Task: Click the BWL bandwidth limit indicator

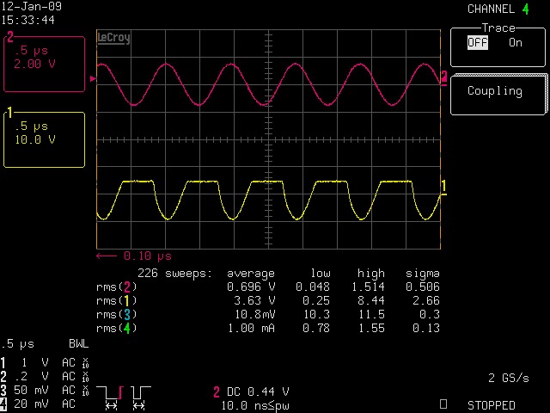Action: click(78, 343)
